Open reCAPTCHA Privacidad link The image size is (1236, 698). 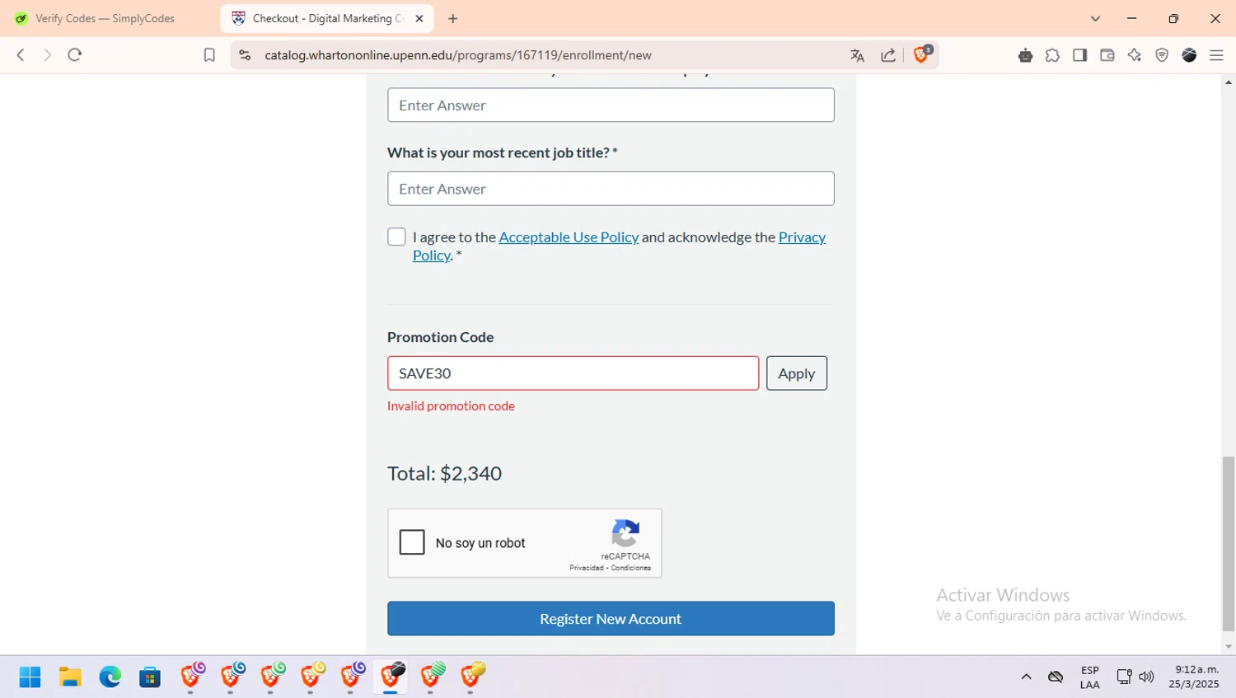pos(587,568)
